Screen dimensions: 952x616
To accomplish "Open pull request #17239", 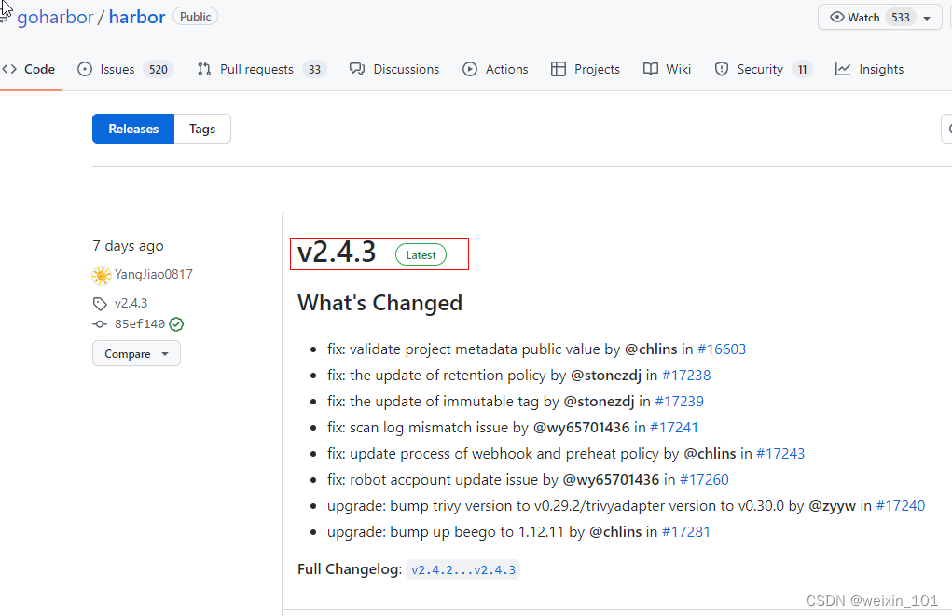I will pyautogui.click(x=680, y=401).
